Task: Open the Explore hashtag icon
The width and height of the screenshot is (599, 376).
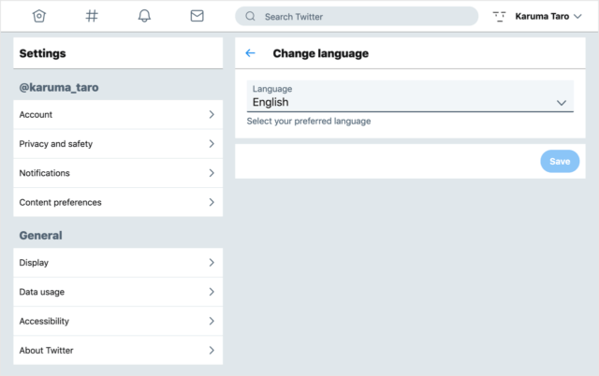Action: (92, 16)
